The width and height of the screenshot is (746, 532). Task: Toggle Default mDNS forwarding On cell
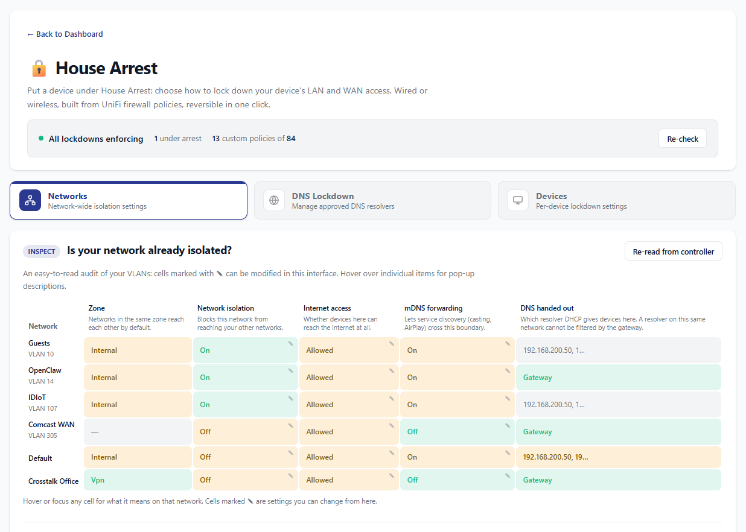click(x=457, y=457)
